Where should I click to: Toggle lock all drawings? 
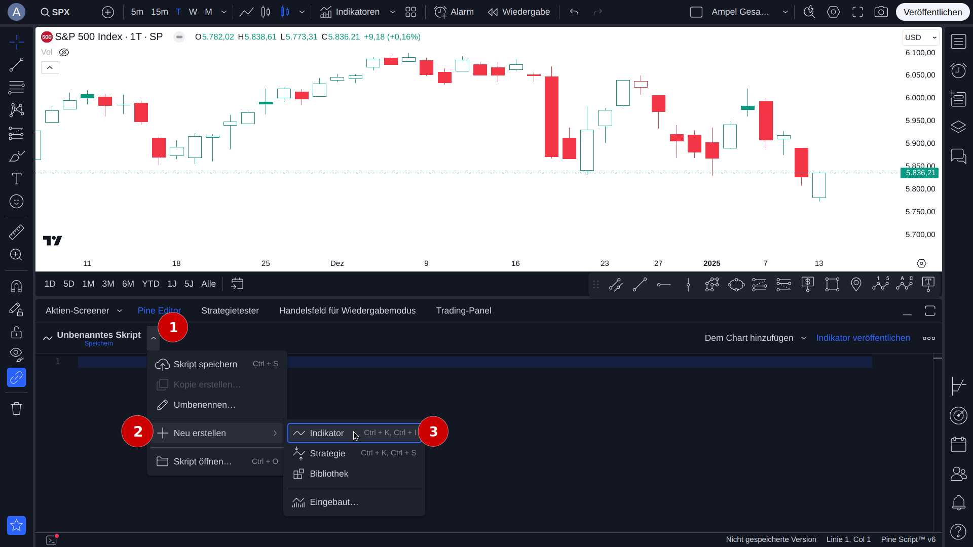click(16, 332)
